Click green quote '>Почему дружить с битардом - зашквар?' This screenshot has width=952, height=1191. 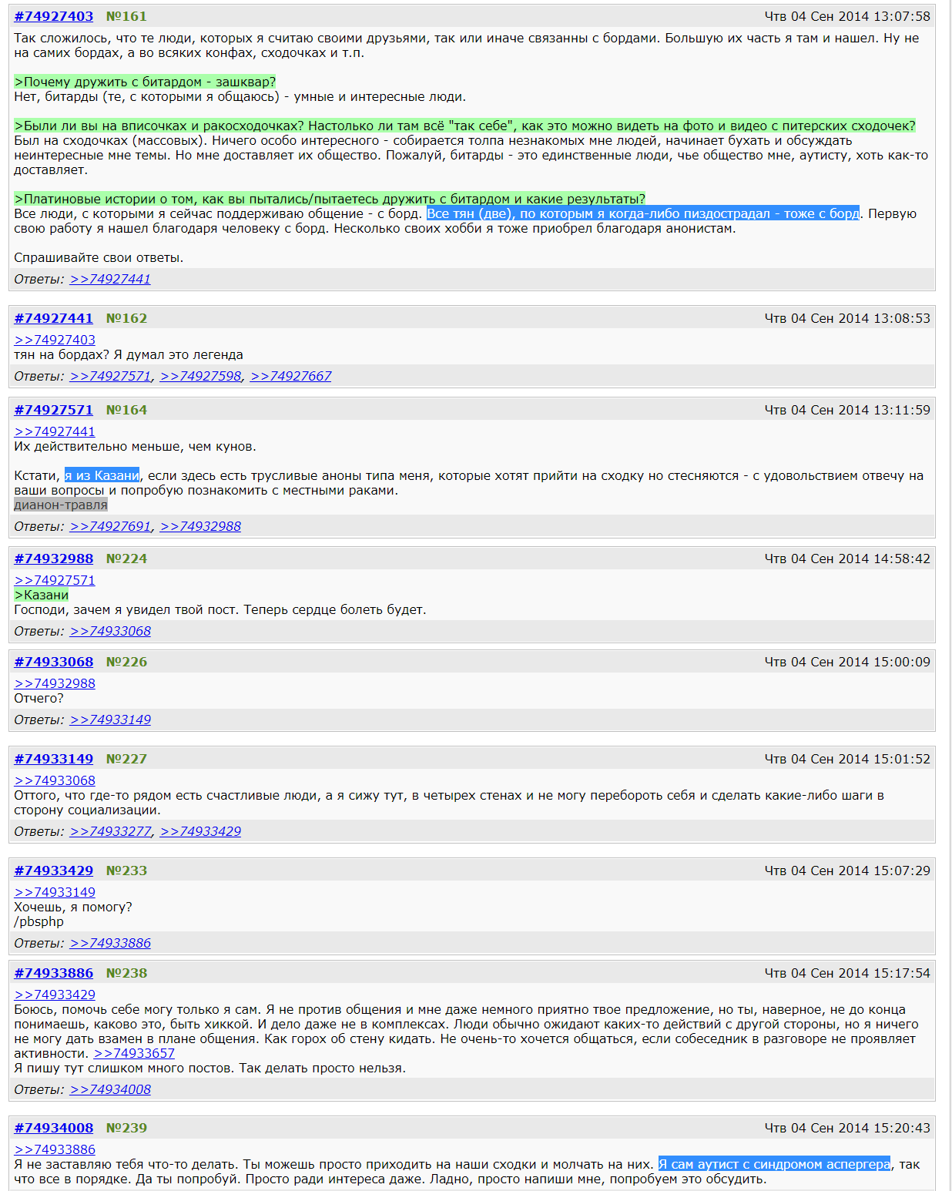click(145, 82)
